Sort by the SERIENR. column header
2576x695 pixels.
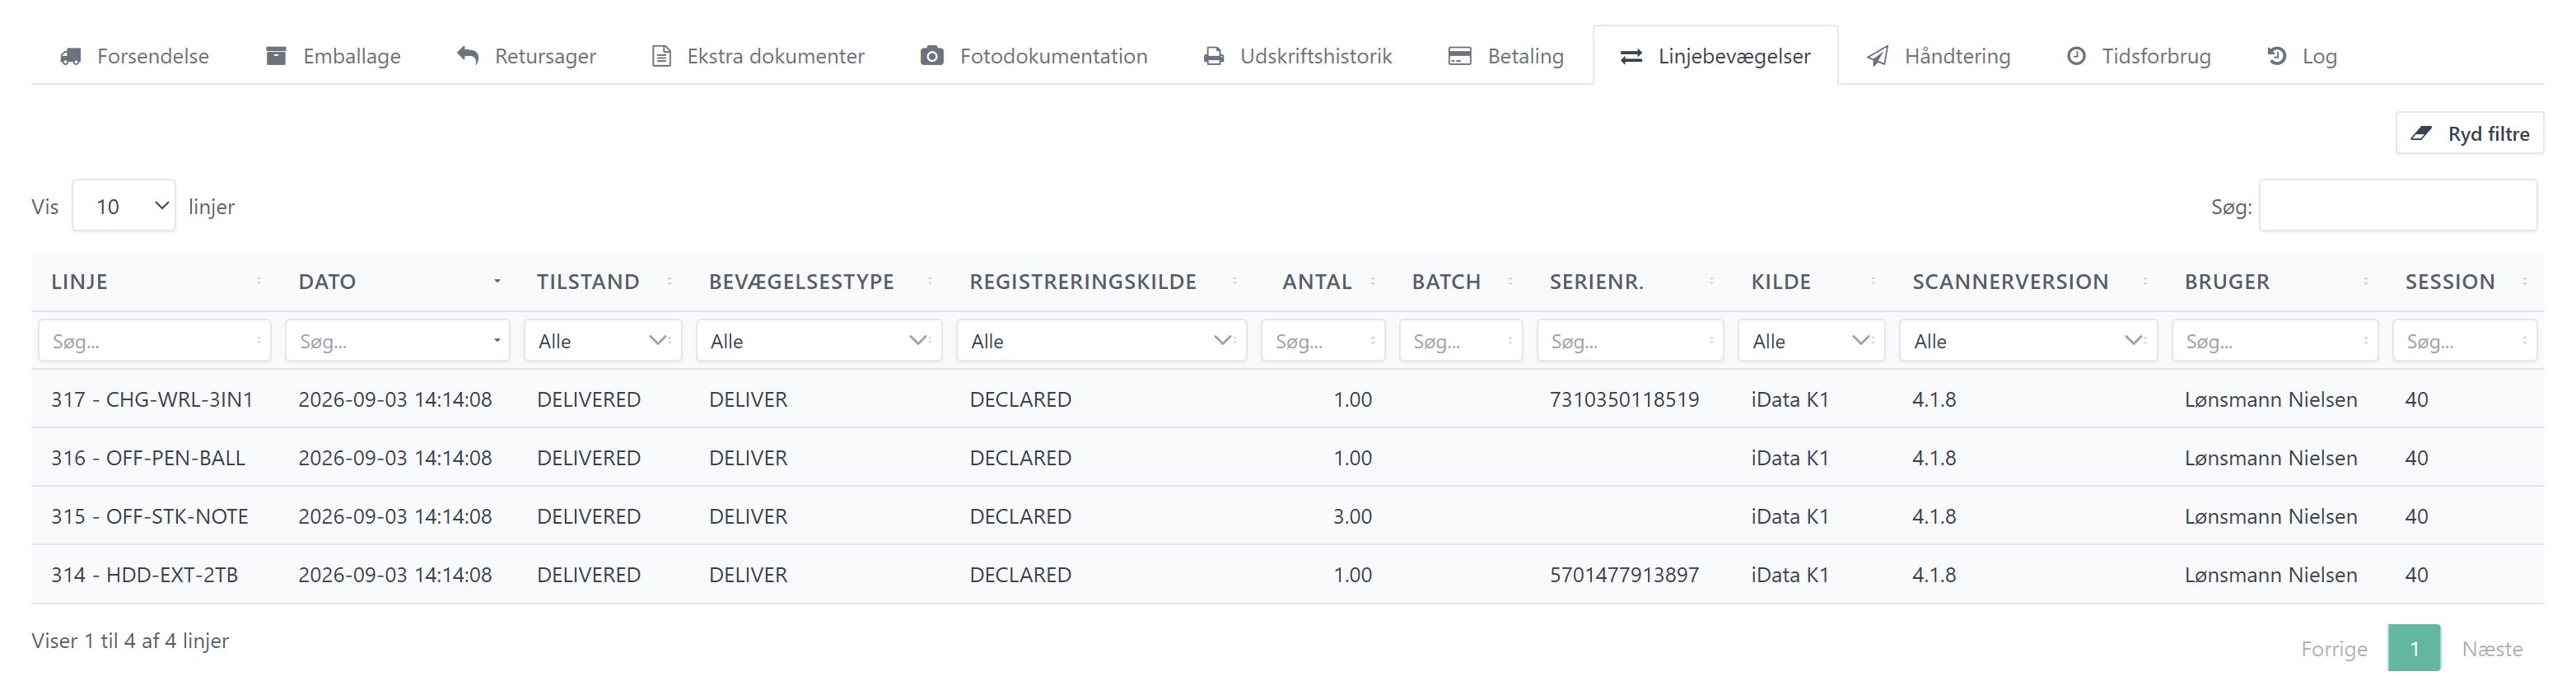point(1630,281)
